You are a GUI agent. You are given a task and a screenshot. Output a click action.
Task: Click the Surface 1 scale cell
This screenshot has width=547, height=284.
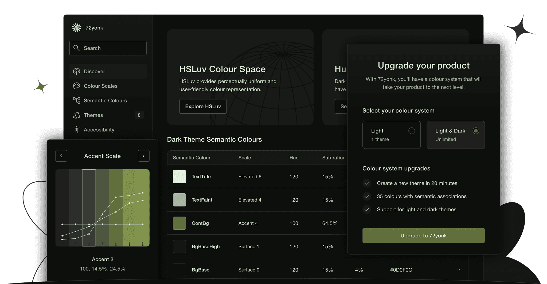click(x=249, y=246)
